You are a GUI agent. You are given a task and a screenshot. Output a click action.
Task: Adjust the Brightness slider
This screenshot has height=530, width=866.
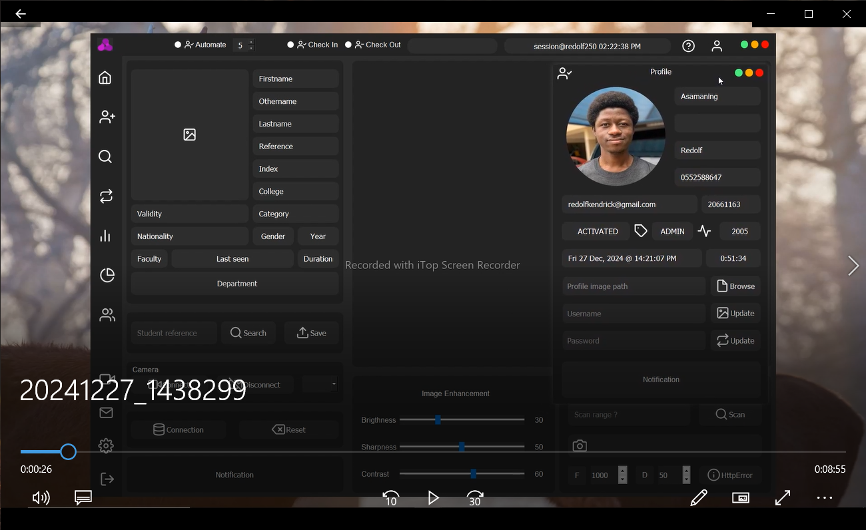[x=438, y=420]
